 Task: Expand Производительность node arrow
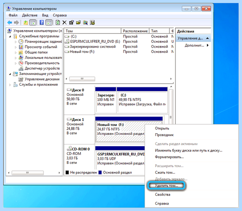[16, 63]
